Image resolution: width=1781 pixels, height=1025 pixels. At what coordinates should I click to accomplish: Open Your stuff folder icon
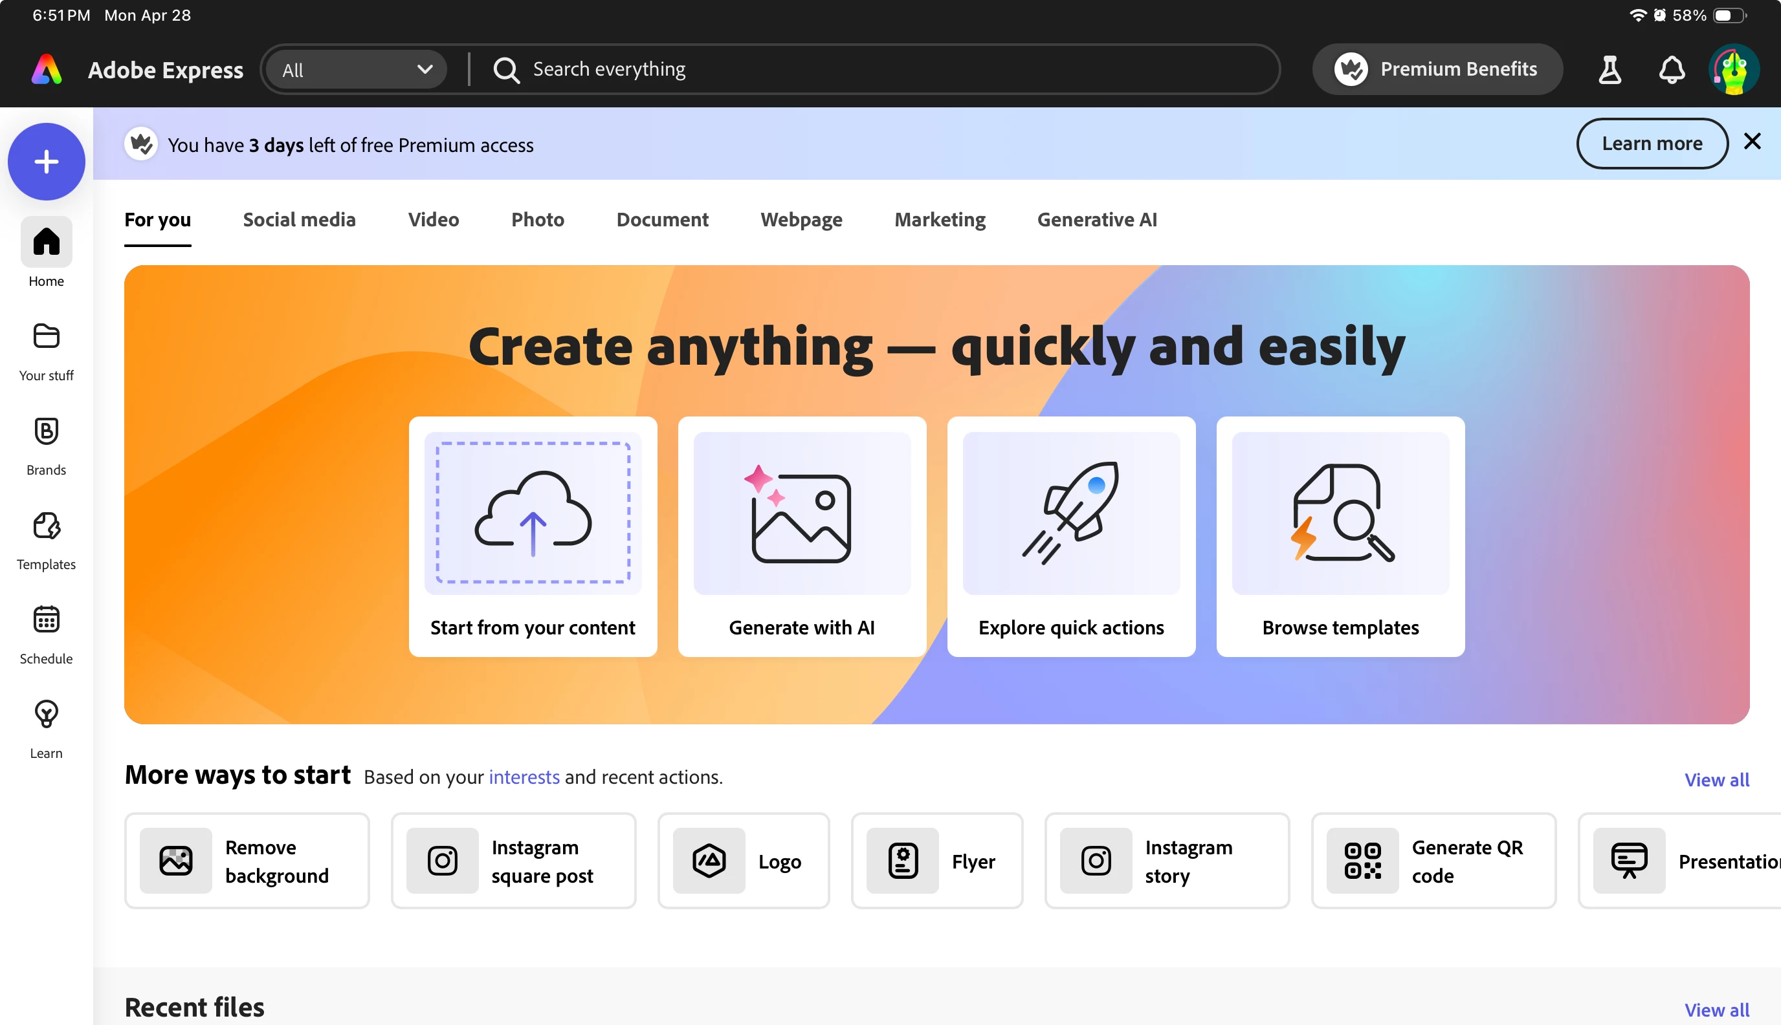tap(46, 337)
